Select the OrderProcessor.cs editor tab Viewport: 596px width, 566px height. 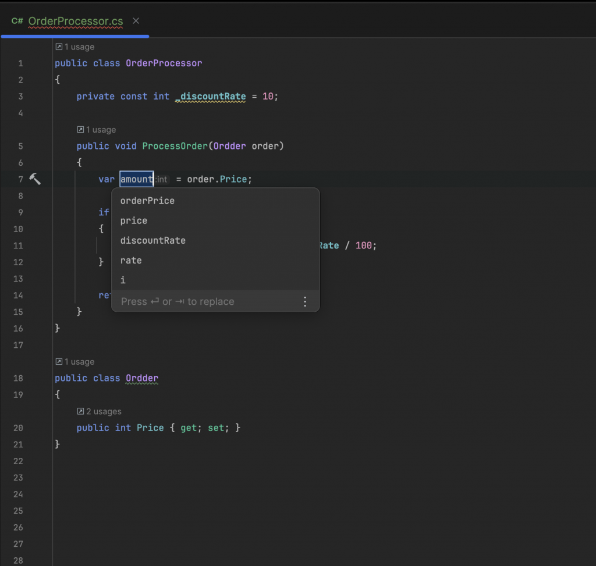click(x=75, y=21)
